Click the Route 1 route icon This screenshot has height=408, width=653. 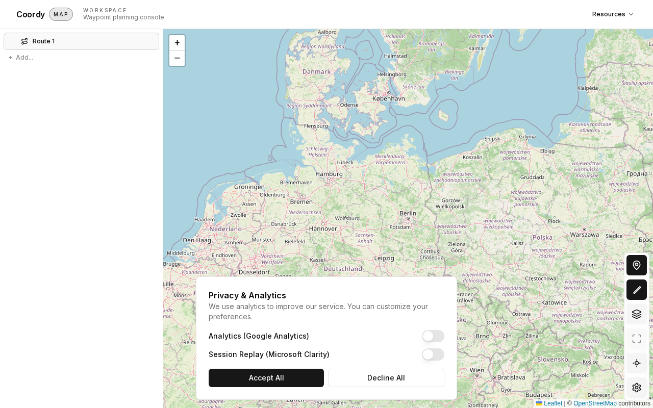tap(24, 41)
